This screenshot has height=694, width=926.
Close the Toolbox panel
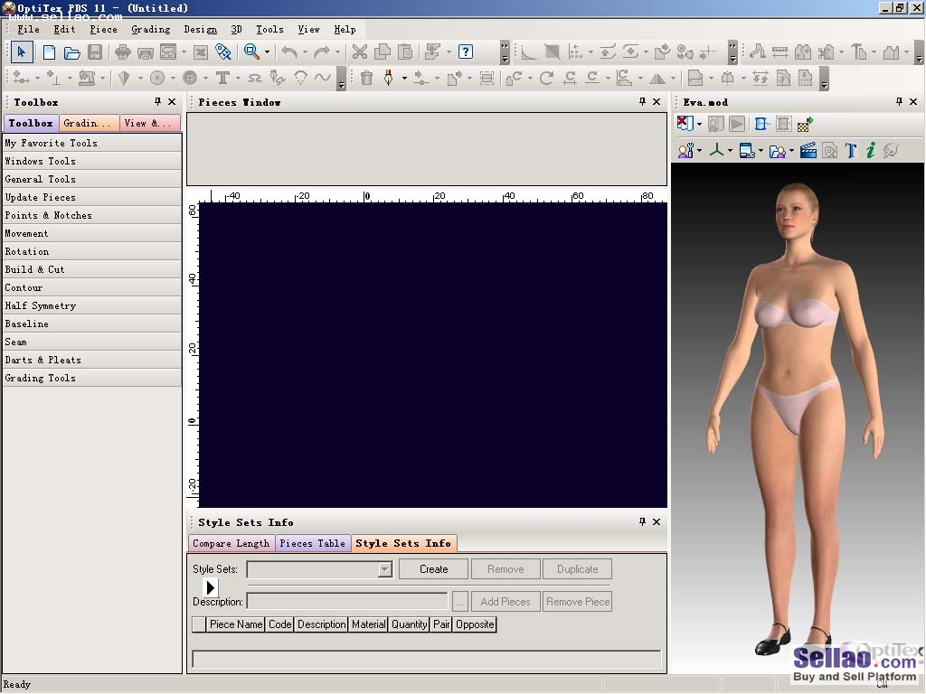172,101
